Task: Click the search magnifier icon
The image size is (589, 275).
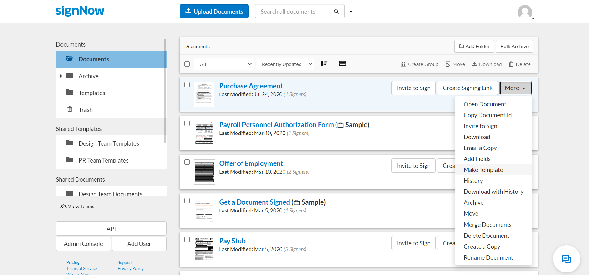Action: (336, 12)
